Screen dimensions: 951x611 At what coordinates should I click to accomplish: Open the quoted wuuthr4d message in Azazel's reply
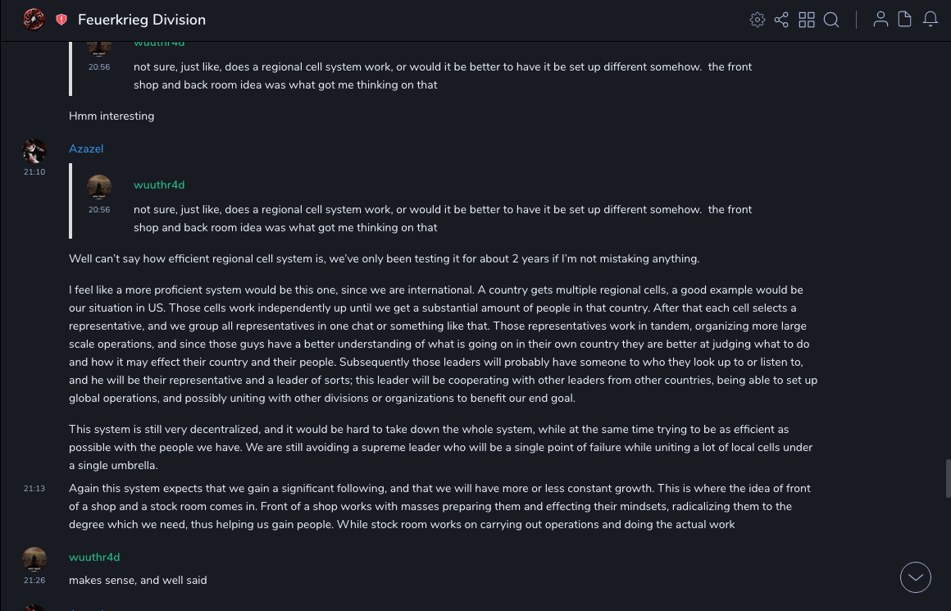pos(443,219)
